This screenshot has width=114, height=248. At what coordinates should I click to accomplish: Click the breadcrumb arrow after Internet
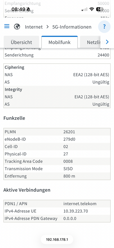pos(47,27)
